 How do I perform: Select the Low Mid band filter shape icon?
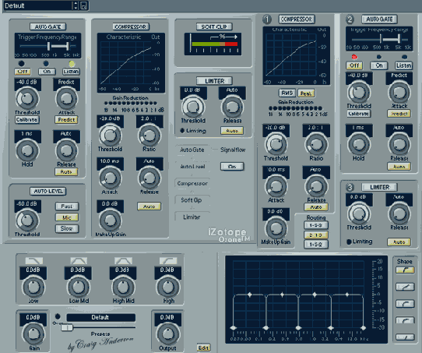(x=79, y=260)
